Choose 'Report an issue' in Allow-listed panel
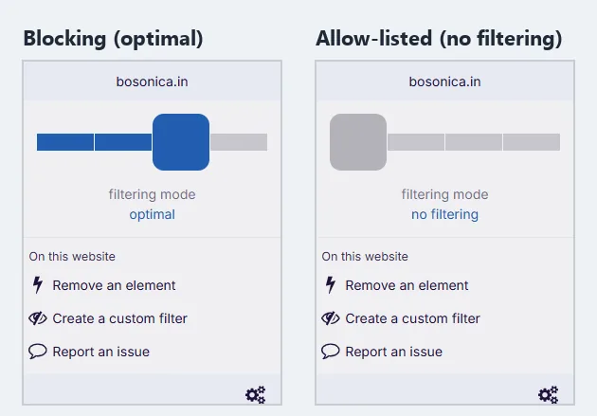 (x=393, y=352)
